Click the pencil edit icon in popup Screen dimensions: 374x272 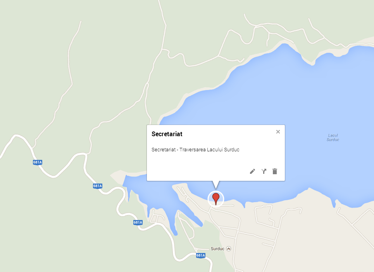252,171
